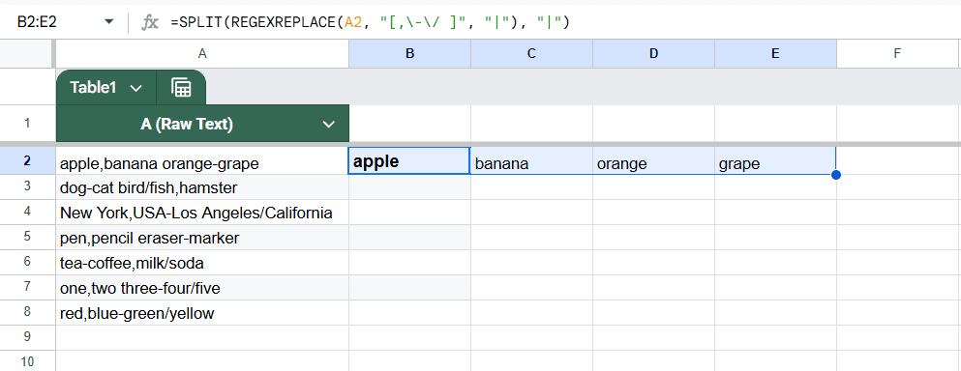
Task: Select column D header
Action: 654,54
